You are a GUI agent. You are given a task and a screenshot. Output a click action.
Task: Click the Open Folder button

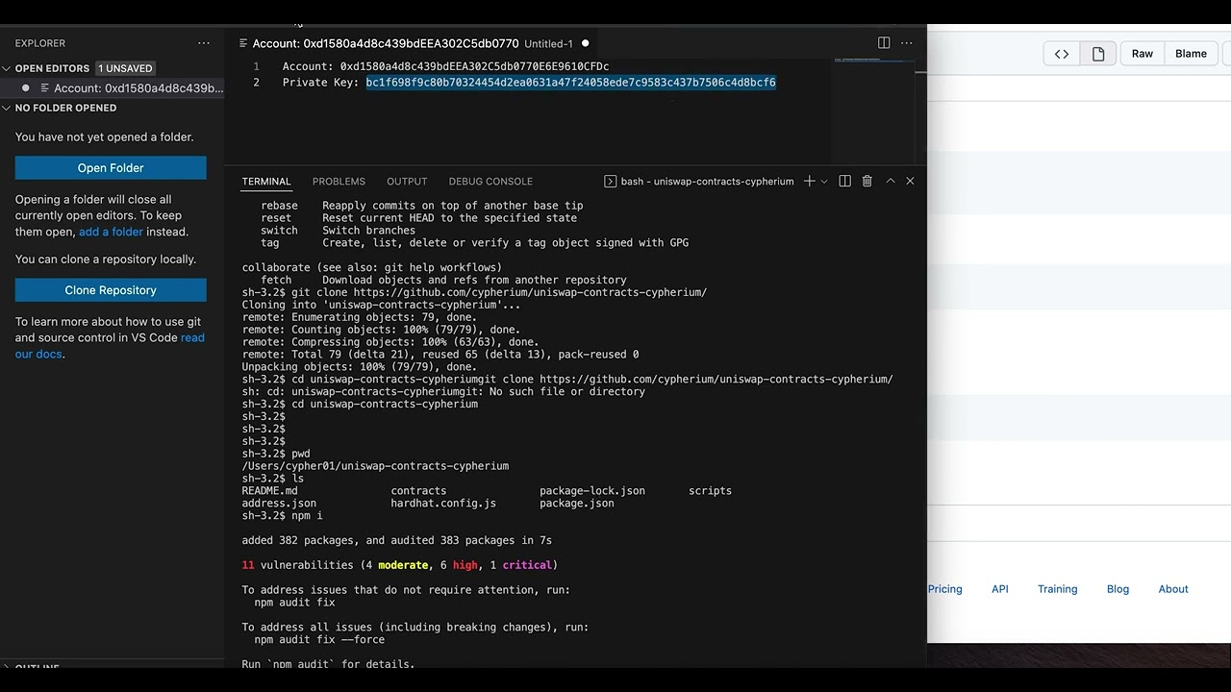(x=111, y=167)
